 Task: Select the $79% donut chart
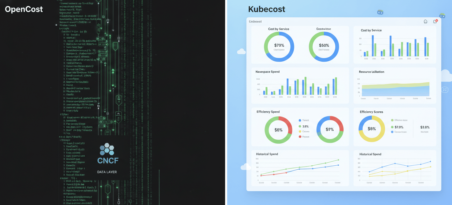279,47
